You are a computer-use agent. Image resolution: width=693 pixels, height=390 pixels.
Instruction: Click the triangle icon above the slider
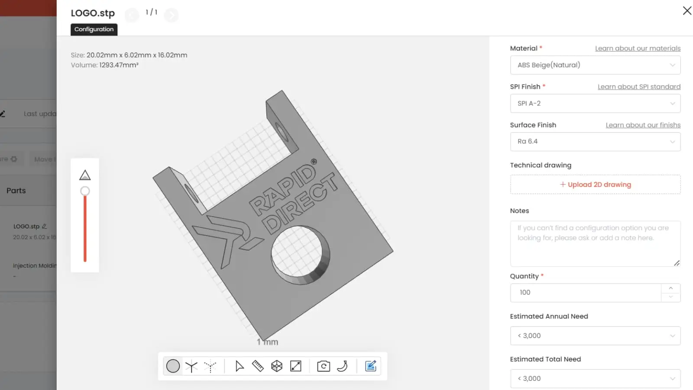[85, 175]
